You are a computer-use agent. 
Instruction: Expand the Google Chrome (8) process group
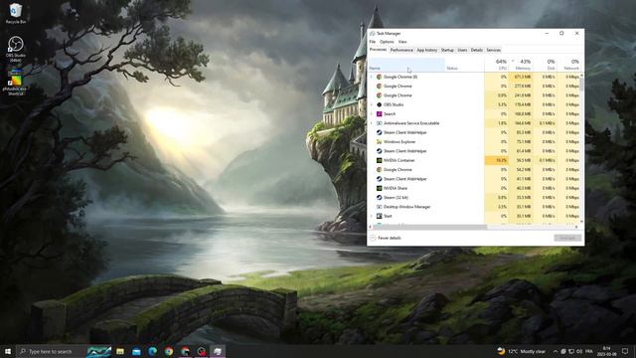pos(371,77)
